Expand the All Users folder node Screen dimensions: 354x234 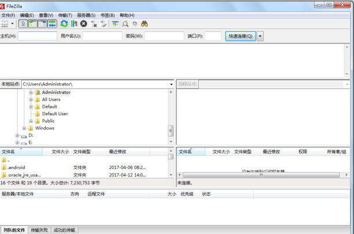coord(31,100)
